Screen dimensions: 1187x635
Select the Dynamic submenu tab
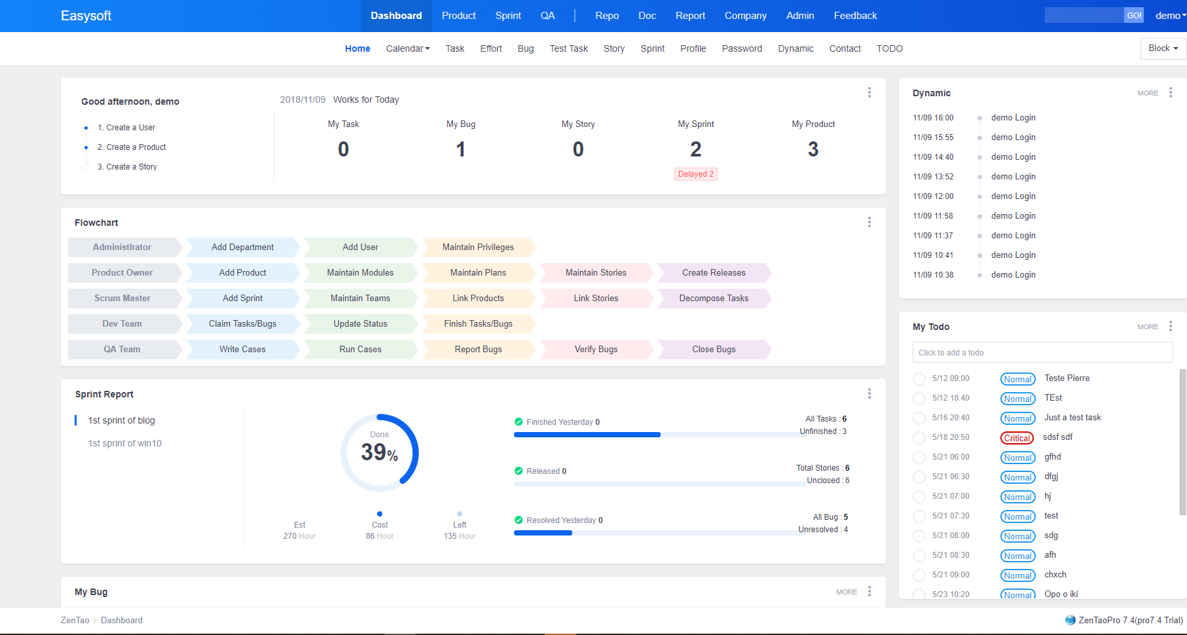795,48
